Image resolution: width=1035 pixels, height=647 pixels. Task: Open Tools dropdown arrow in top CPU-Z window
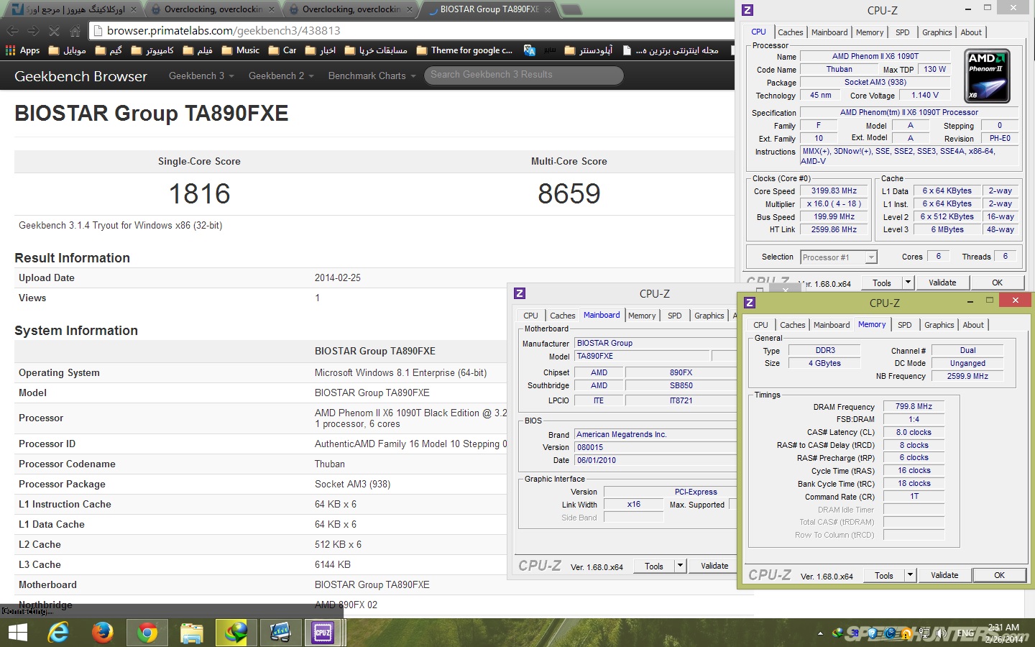(908, 283)
